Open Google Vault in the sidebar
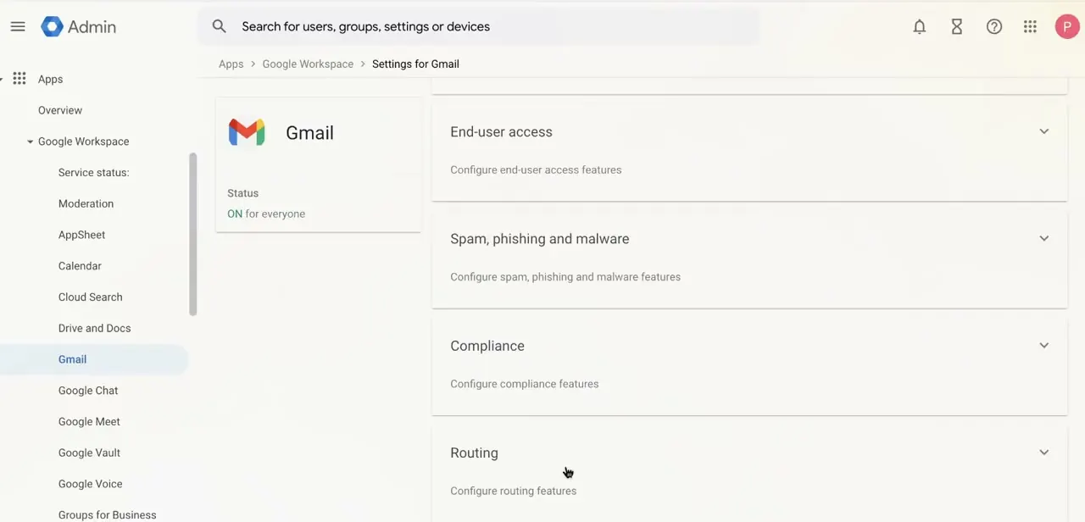The image size is (1085, 522). (x=89, y=453)
